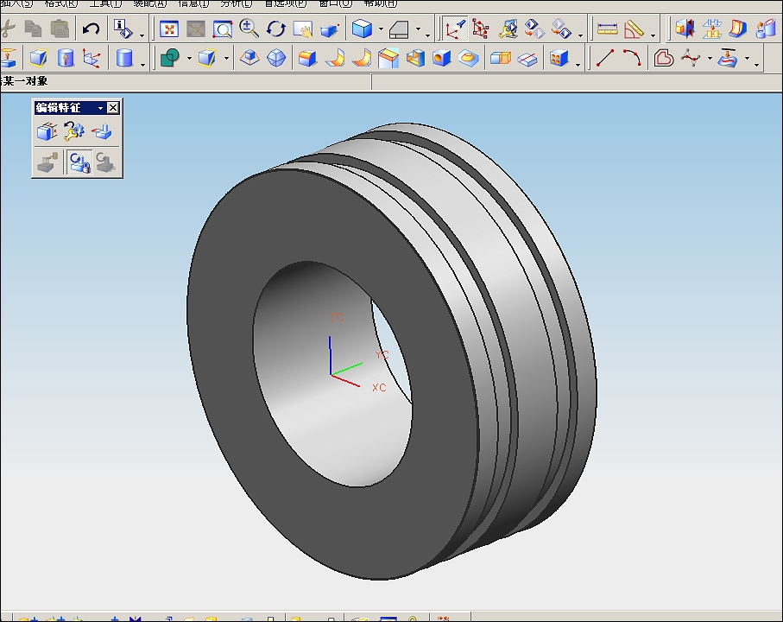Click the Datum CSYS axes icon
Image resolution: width=783 pixels, height=622 pixels.
click(x=92, y=58)
